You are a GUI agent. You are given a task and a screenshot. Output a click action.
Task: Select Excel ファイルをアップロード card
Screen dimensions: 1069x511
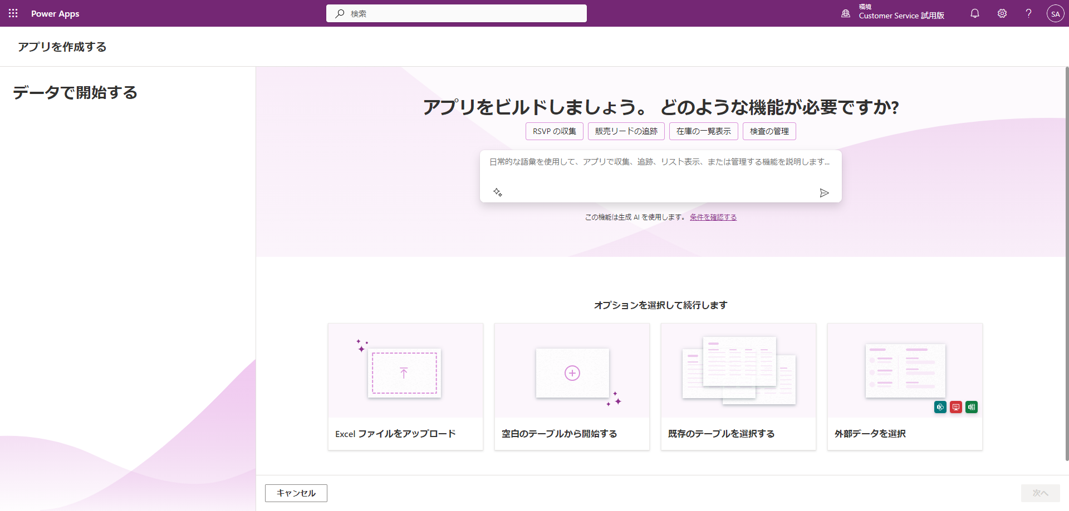(x=405, y=386)
